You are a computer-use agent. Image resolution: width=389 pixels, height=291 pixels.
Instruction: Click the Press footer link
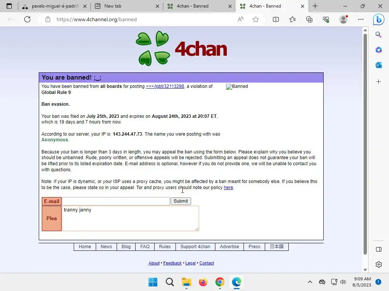254,247
